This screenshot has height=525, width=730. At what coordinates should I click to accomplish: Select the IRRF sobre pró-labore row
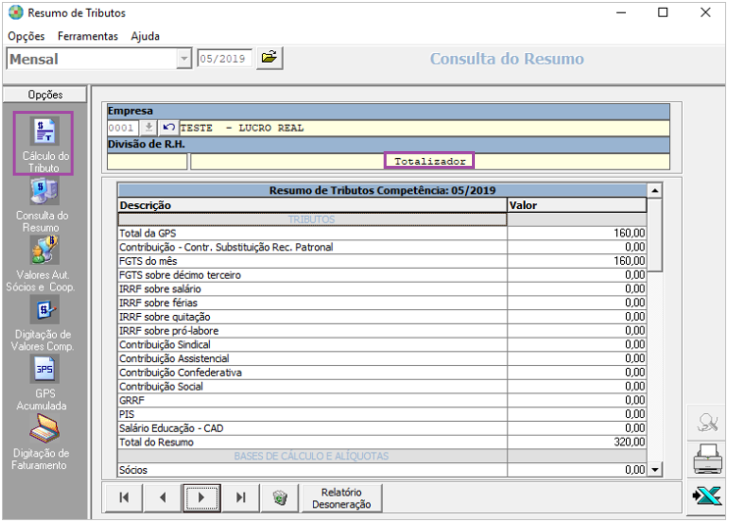click(382, 331)
